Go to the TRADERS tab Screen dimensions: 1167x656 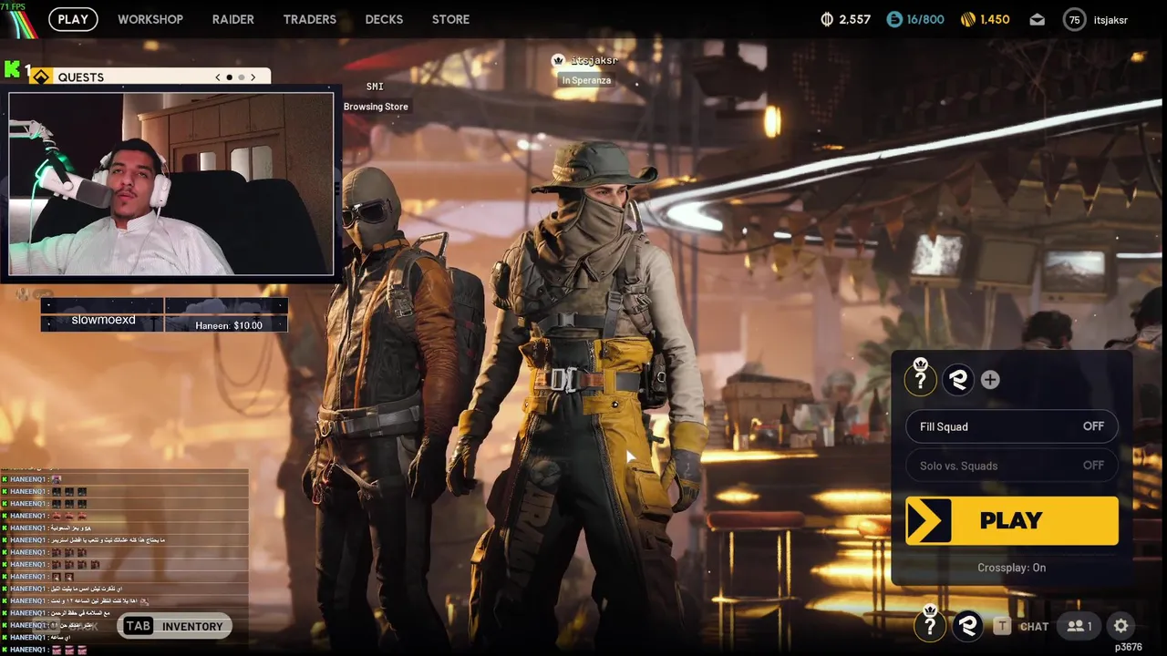(310, 19)
